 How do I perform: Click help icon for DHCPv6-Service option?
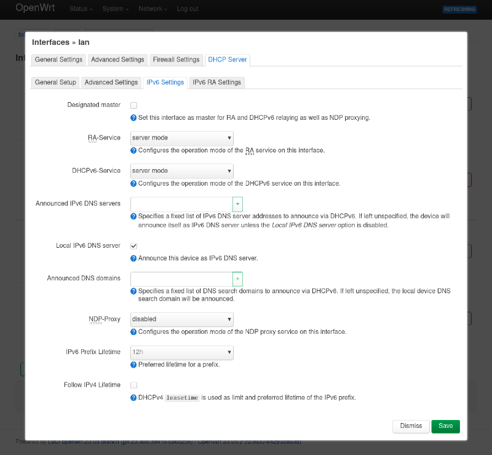click(x=133, y=183)
